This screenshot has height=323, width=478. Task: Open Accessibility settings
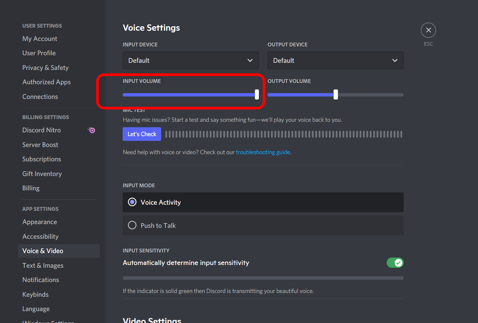coord(41,237)
